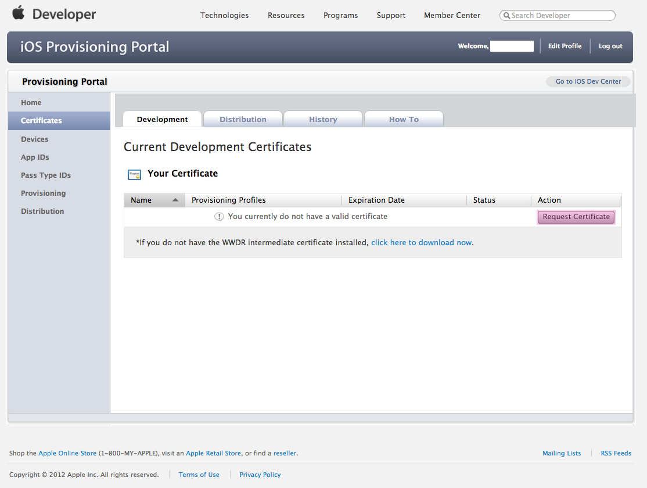Screen dimensions: 647x488
Task: Click the 'Provisioning Portal' heading text
Action: (64, 82)
